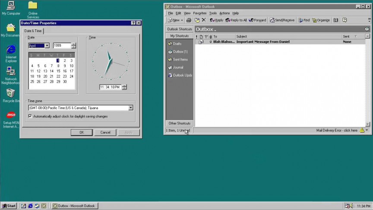Open the Sent Items shortcut
Image resolution: width=373 pixels, height=210 pixels.
[180, 60]
